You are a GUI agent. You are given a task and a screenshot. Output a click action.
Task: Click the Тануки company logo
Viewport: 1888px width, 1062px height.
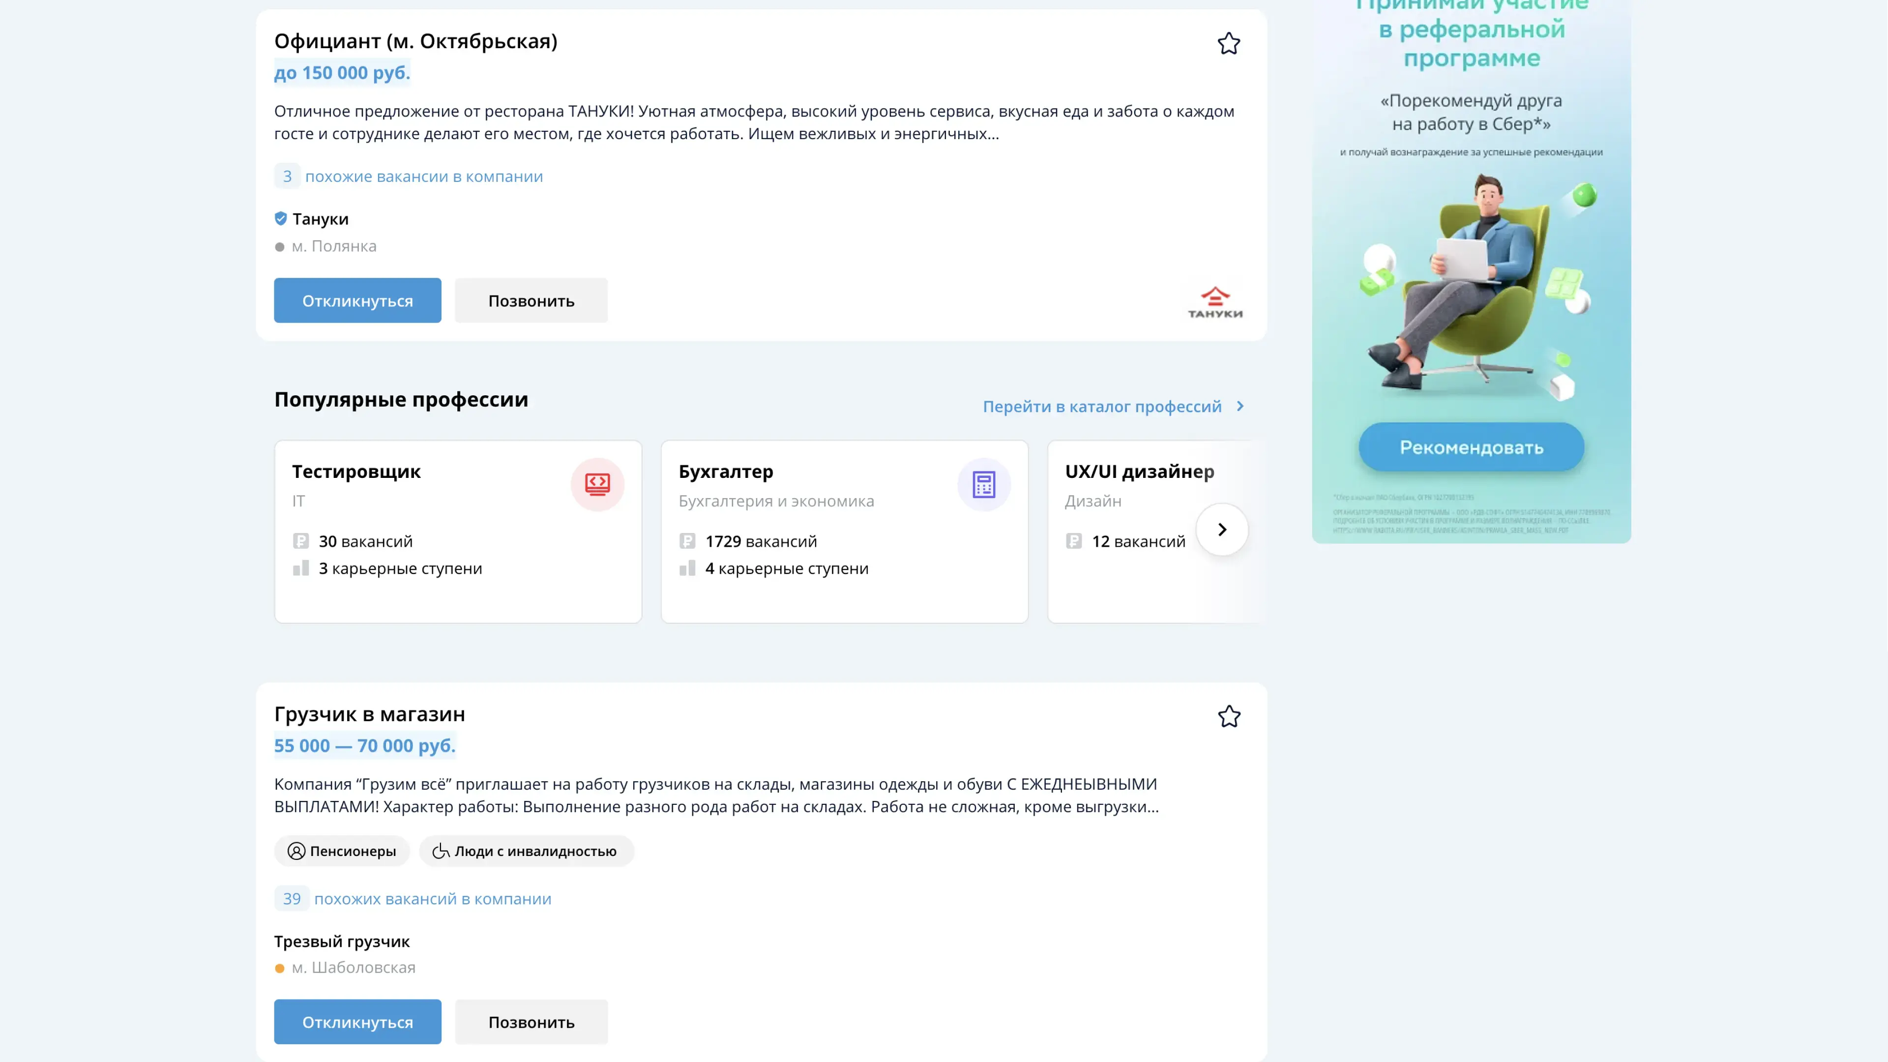click(1214, 302)
